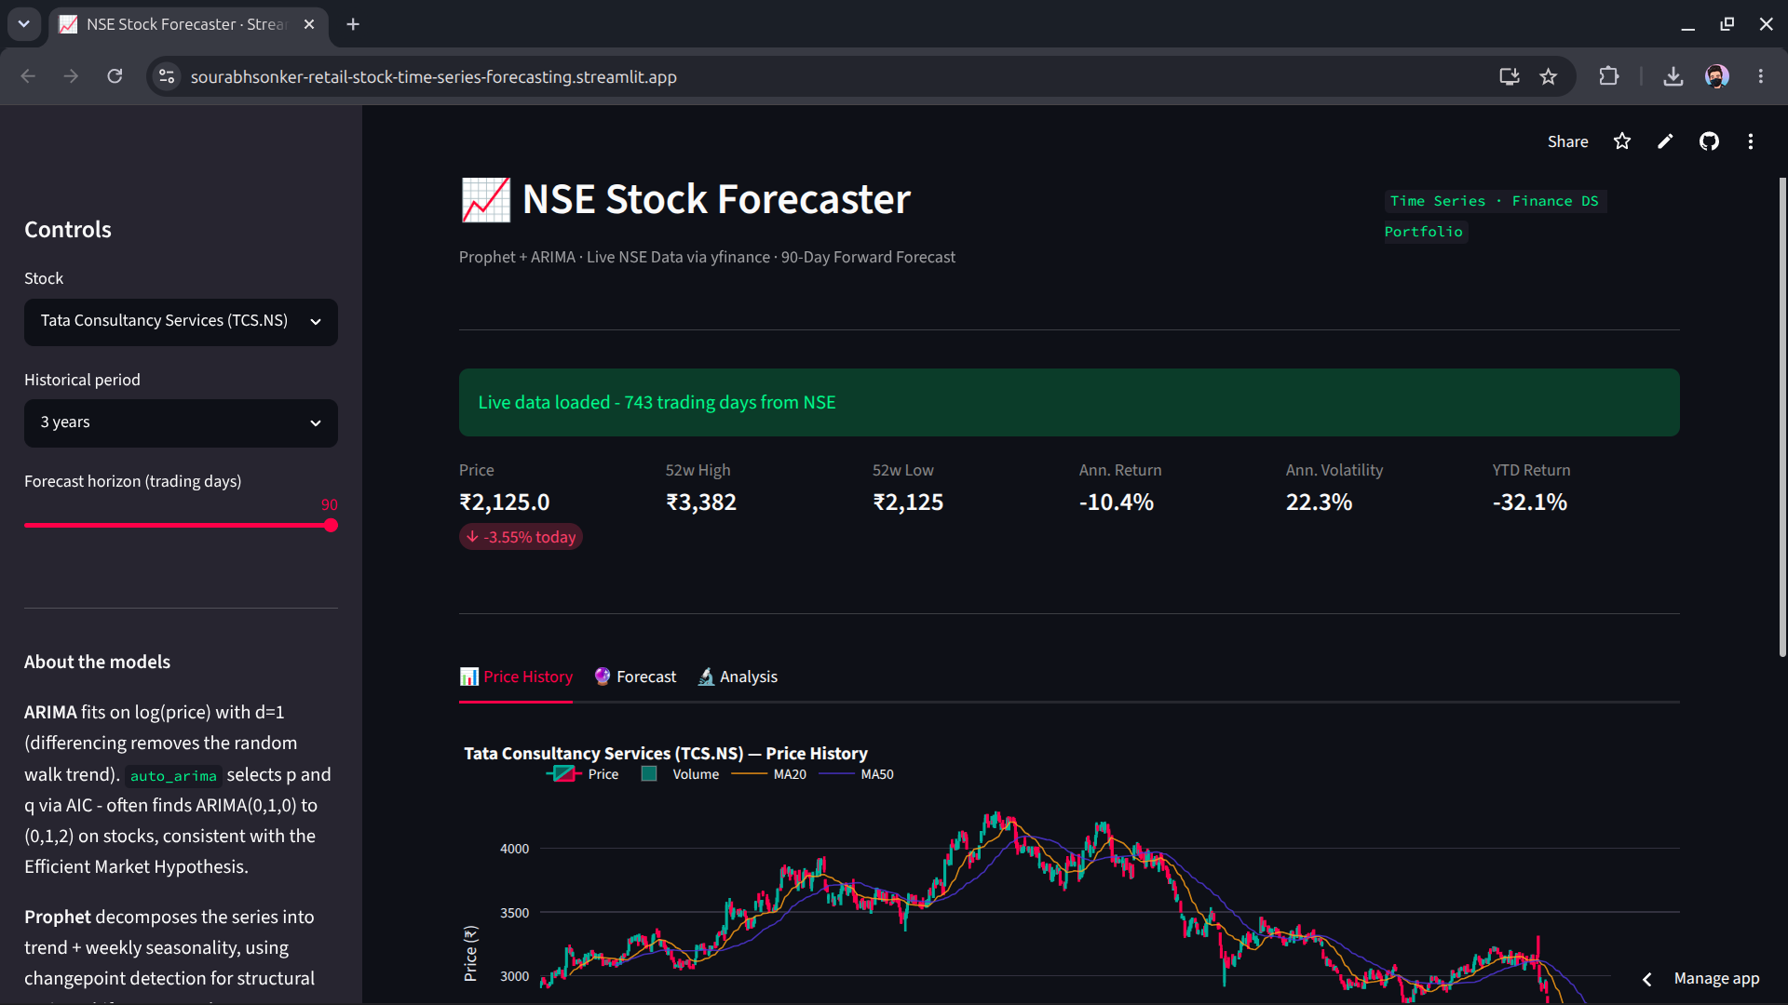This screenshot has height=1005, width=1788.
Task: Toggle the MA20 line in chart legend
Action: (769, 774)
